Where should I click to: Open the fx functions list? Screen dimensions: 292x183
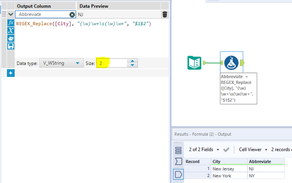coord(11,23)
